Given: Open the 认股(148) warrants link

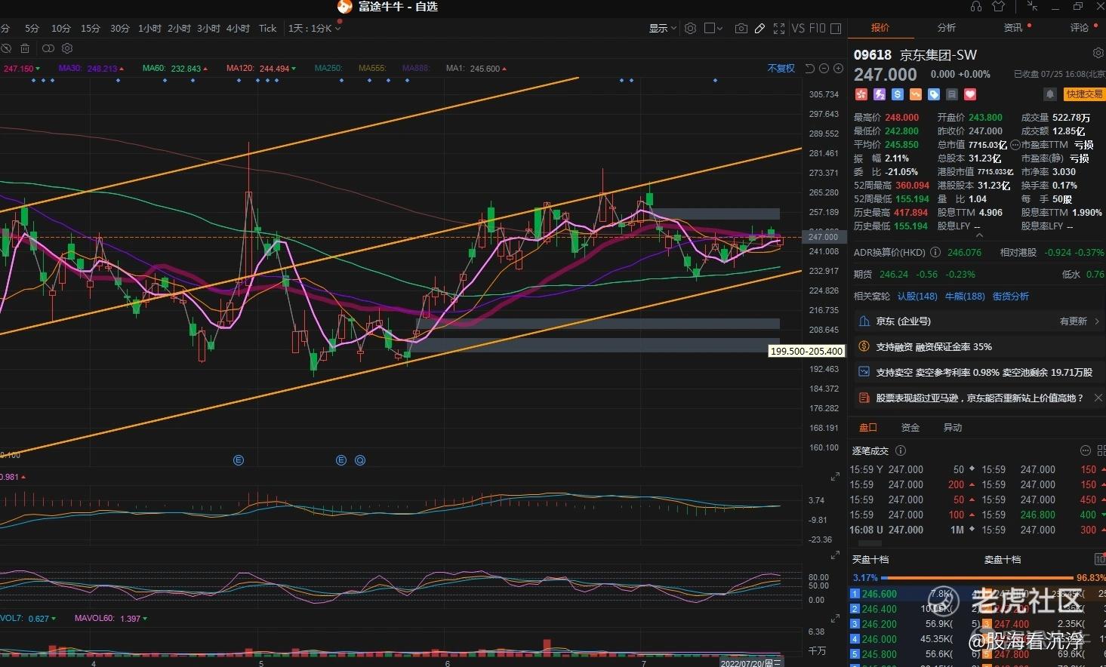Looking at the screenshot, I should pyautogui.click(x=917, y=297).
